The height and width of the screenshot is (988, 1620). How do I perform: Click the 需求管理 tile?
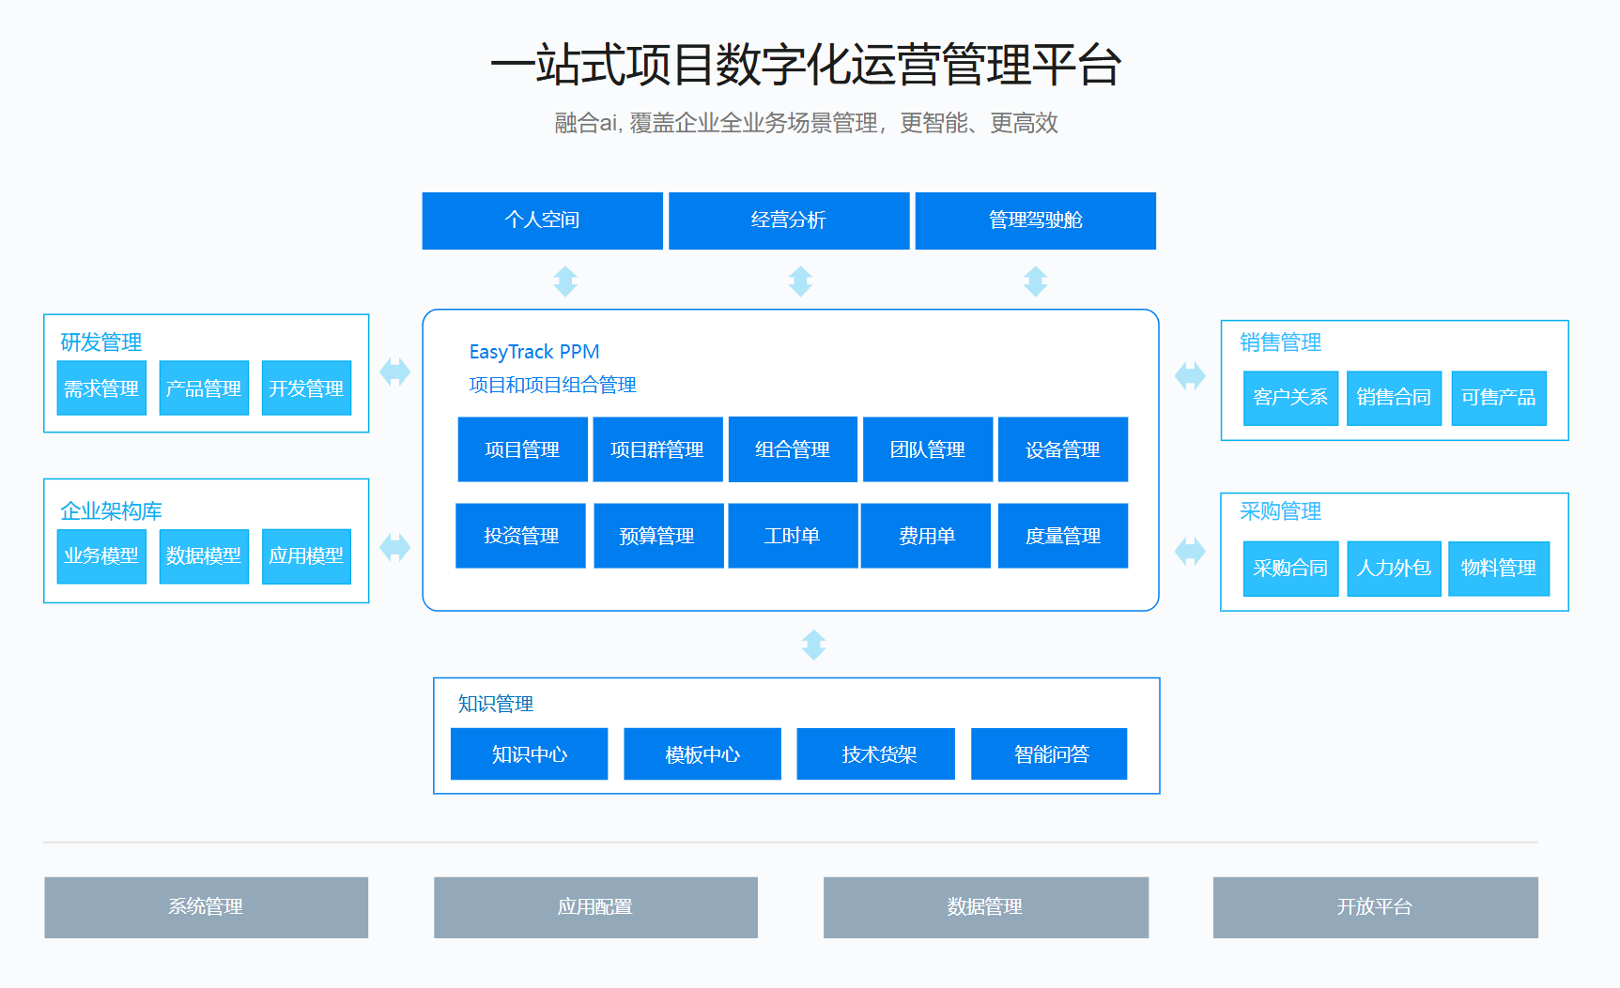101,388
